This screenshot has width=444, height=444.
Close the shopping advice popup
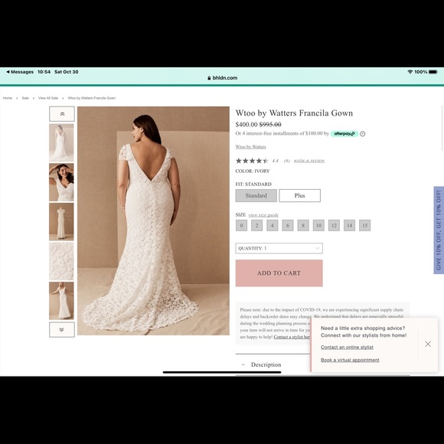pyautogui.click(x=428, y=344)
